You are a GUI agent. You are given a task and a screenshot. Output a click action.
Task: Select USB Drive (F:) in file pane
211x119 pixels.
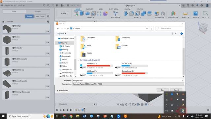96,73
